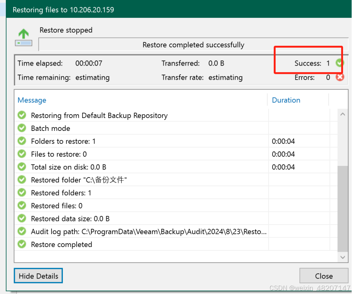Click check icon beside Audit log path
This screenshot has height=294, width=352.
[x=22, y=231]
